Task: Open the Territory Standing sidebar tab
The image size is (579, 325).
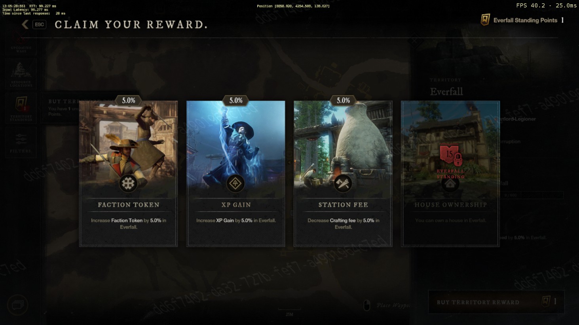Action: pos(21,108)
